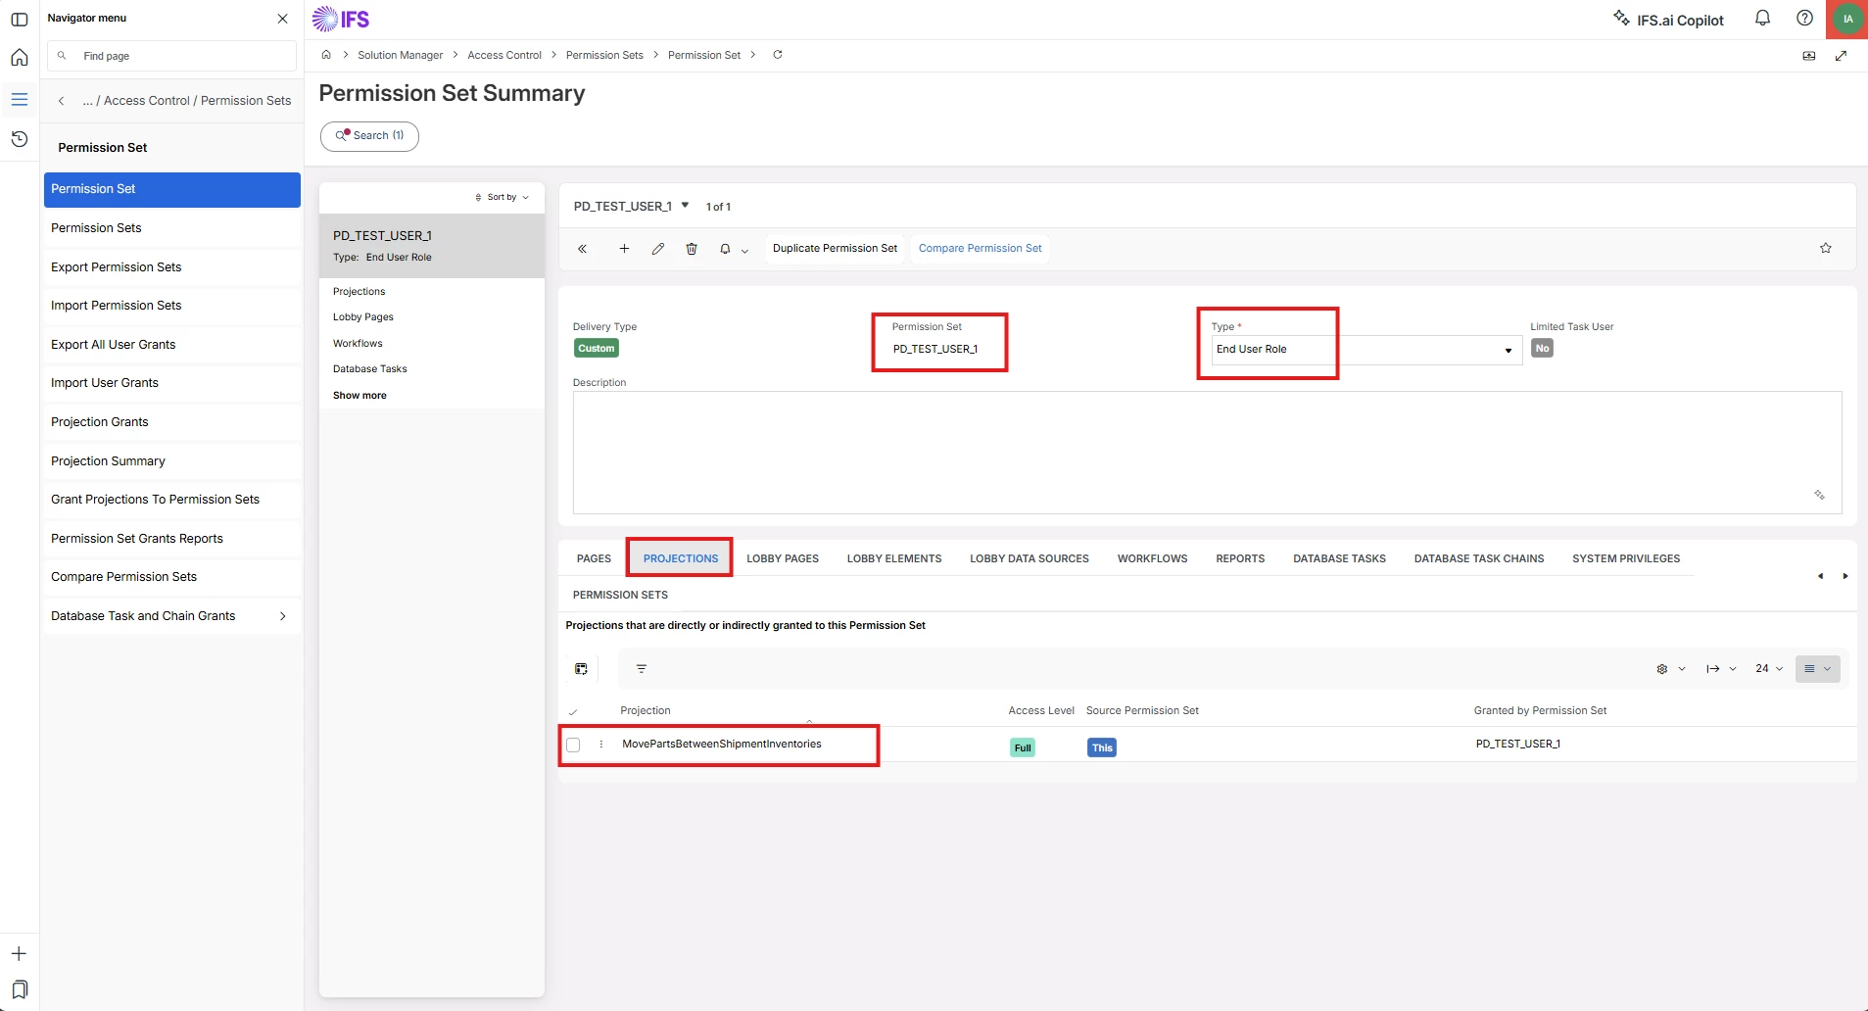The width and height of the screenshot is (1868, 1011).
Task: Edit the record with pencil icon
Action: point(658,249)
